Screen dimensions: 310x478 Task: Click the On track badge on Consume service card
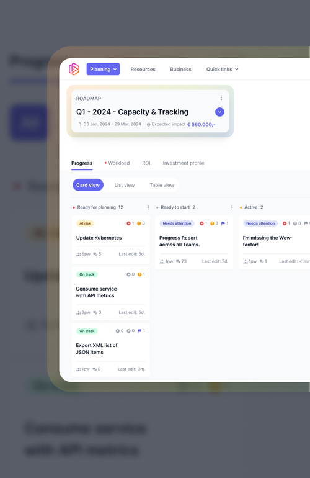click(87, 274)
